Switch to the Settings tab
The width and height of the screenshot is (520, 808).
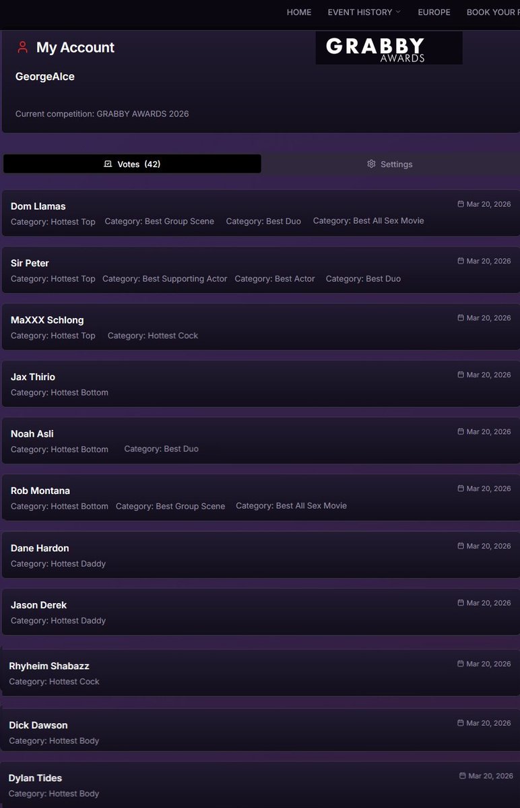390,164
